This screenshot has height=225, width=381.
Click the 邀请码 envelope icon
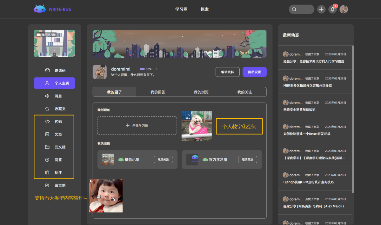[47, 70]
